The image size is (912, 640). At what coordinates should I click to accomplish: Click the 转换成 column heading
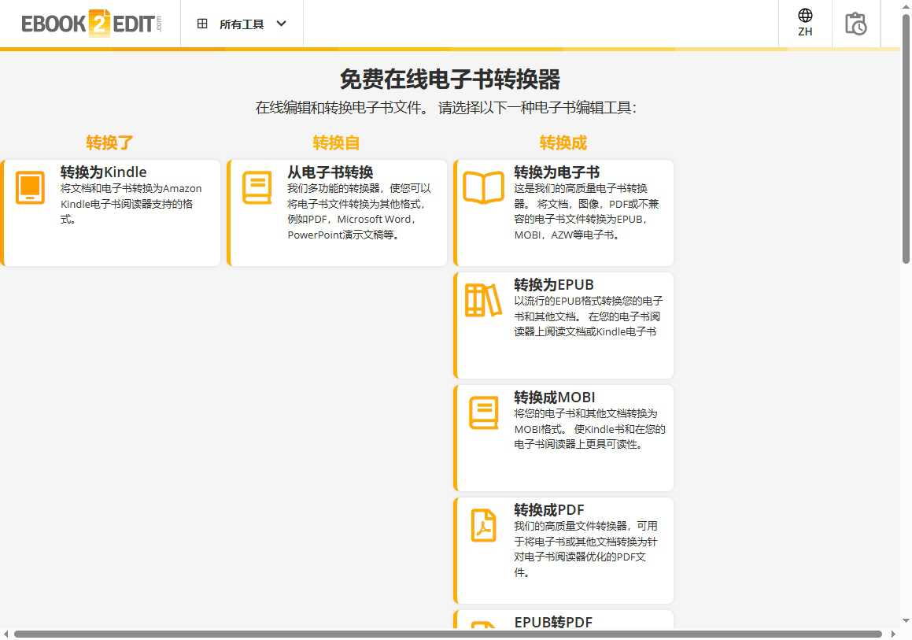(x=563, y=142)
